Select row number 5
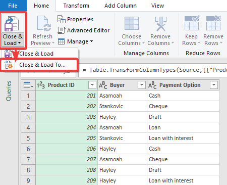This screenshot has width=227, height=185. pos(28,138)
